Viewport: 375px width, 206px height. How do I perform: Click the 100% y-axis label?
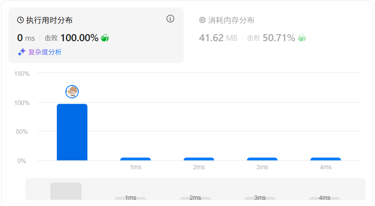point(22,103)
